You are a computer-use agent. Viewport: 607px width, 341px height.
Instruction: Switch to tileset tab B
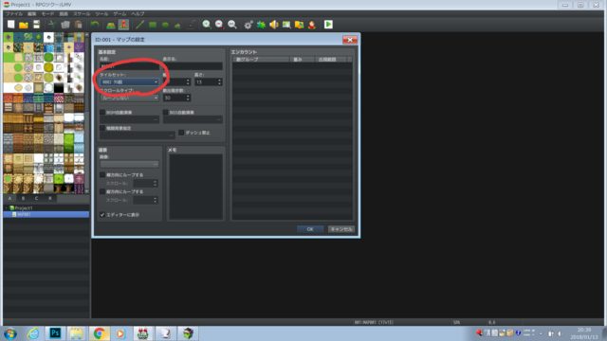[23, 198]
